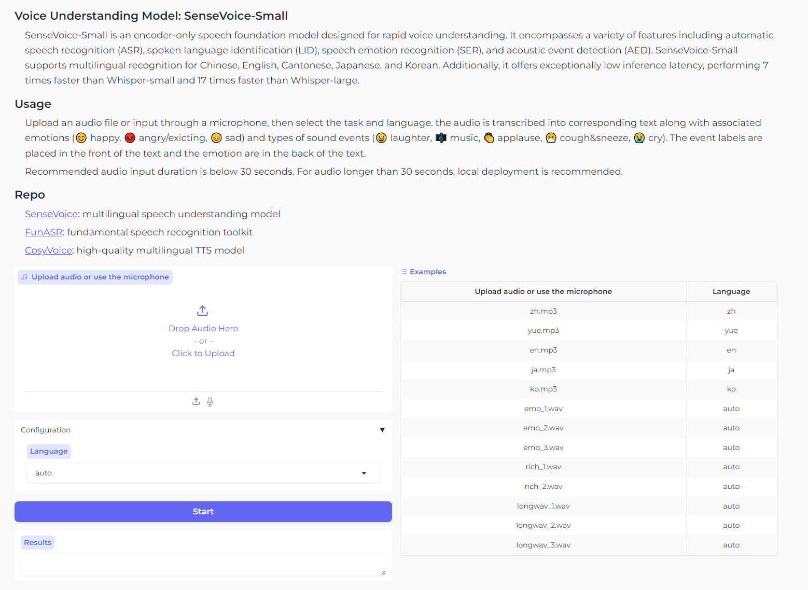Click the Results label tag

(38, 543)
